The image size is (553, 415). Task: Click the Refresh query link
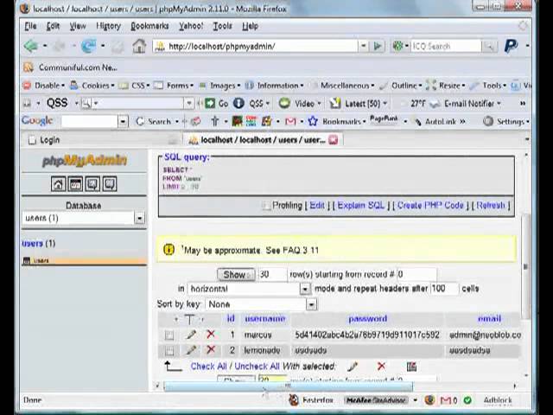coord(491,206)
